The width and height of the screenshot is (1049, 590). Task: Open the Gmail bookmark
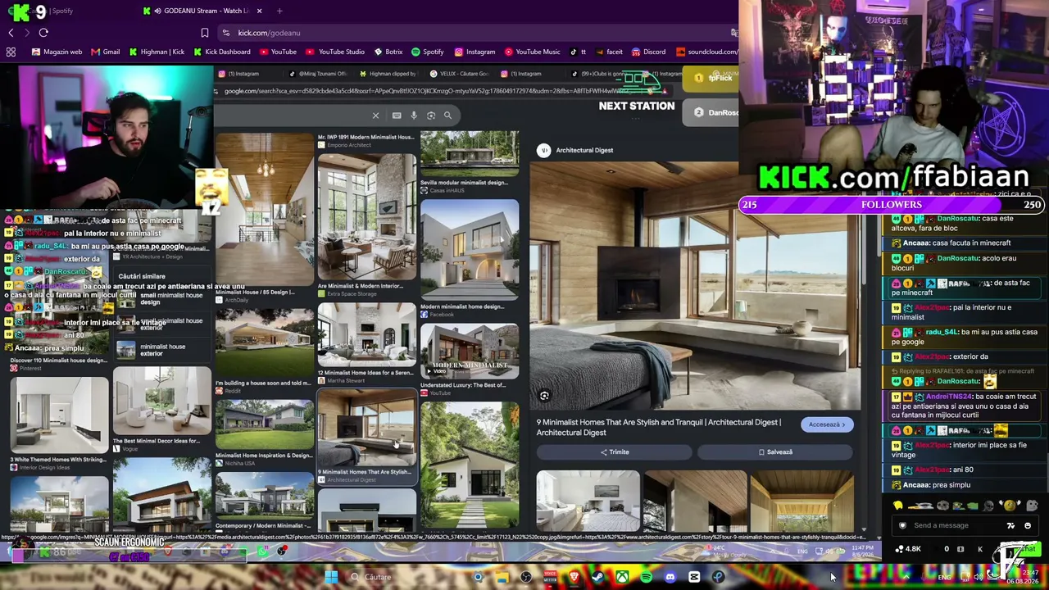coord(106,52)
